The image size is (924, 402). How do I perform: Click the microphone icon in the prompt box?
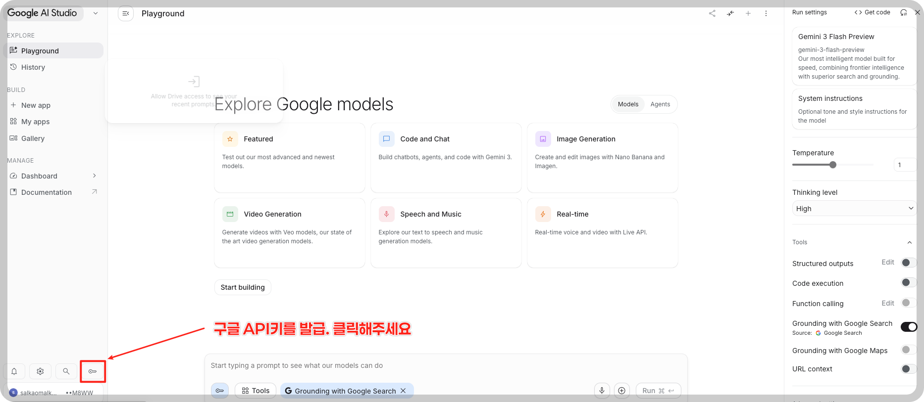[602, 391]
